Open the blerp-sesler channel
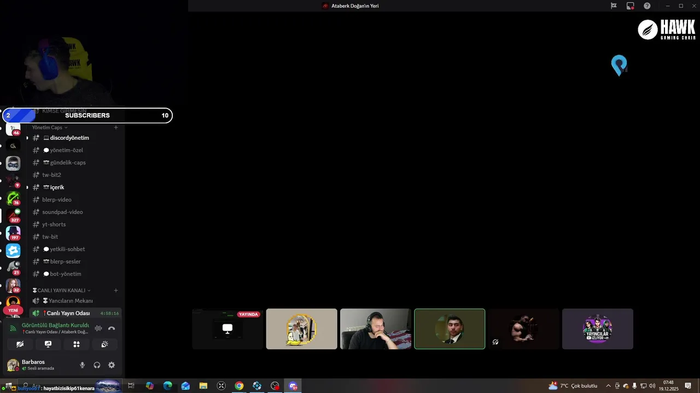Image resolution: width=700 pixels, height=393 pixels. pyautogui.click(x=75, y=261)
